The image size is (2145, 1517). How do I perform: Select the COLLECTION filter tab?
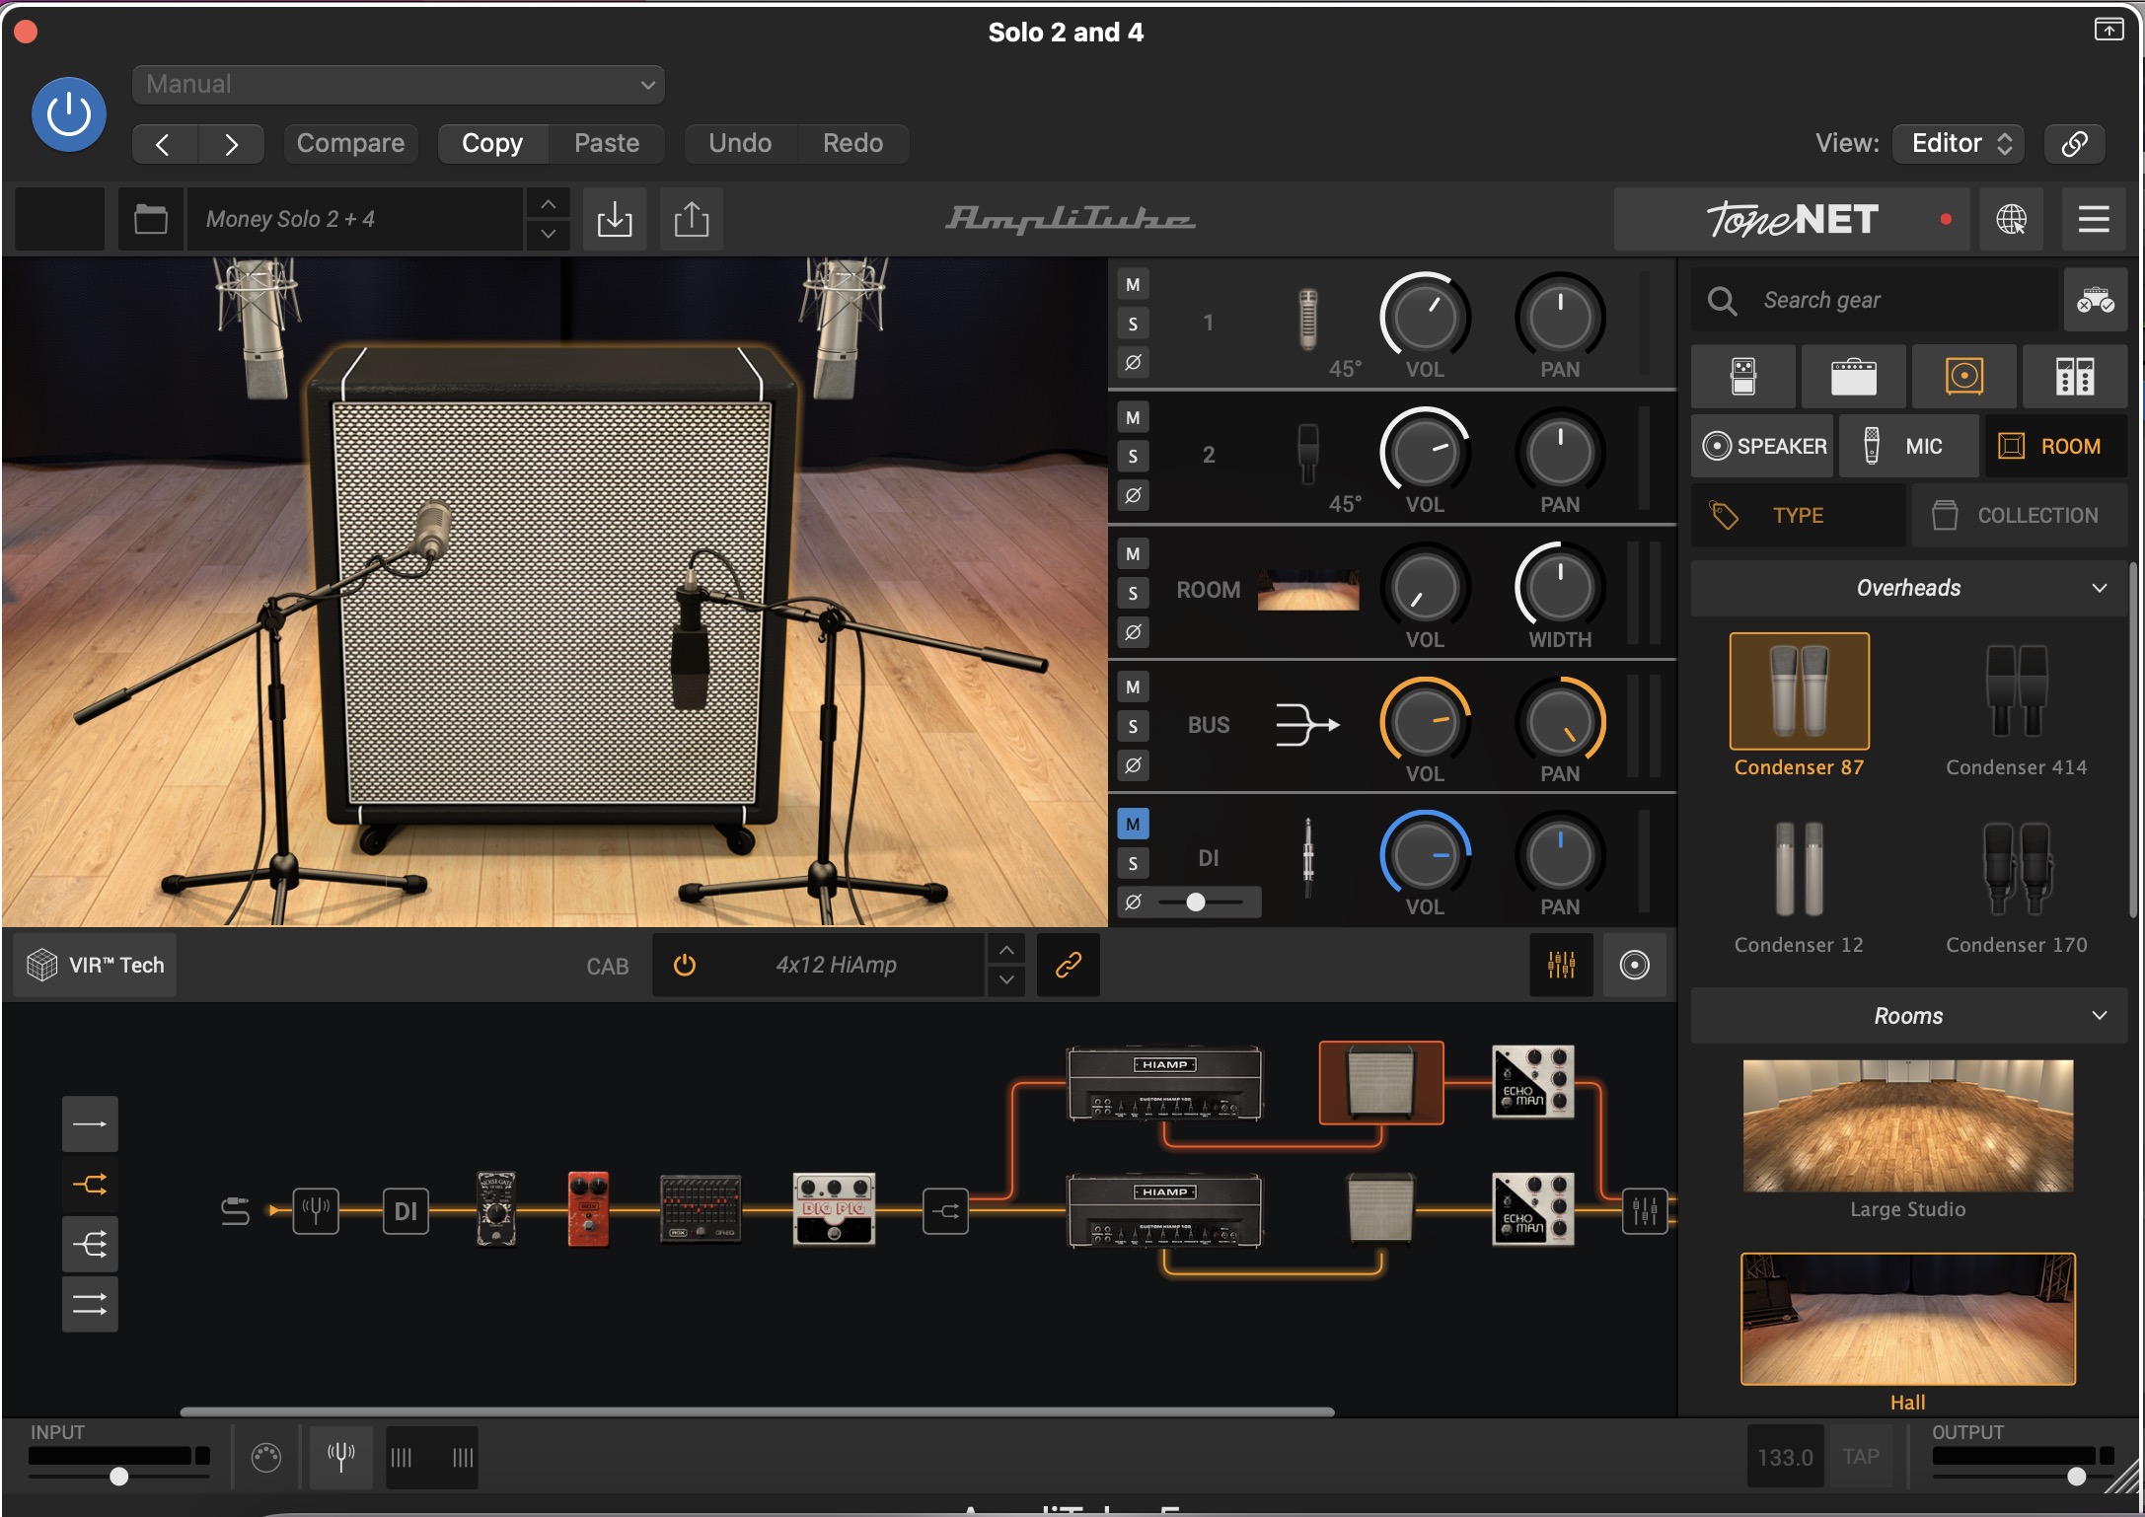[x=2019, y=516]
